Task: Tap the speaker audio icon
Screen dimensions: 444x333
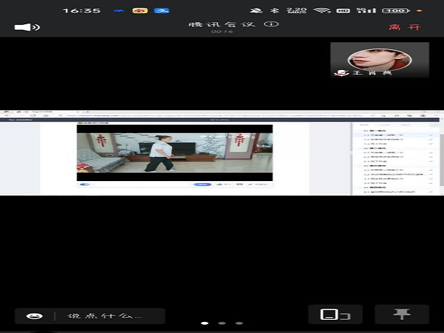Action: coord(27,27)
